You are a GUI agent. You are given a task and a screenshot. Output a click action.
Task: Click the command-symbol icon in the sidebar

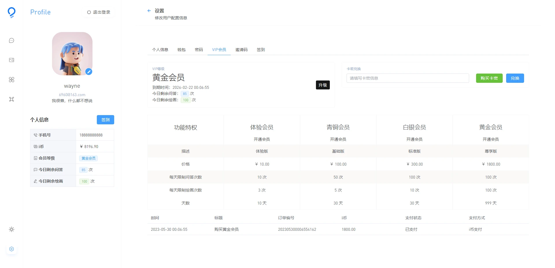pyautogui.click(x=12, y=99)
